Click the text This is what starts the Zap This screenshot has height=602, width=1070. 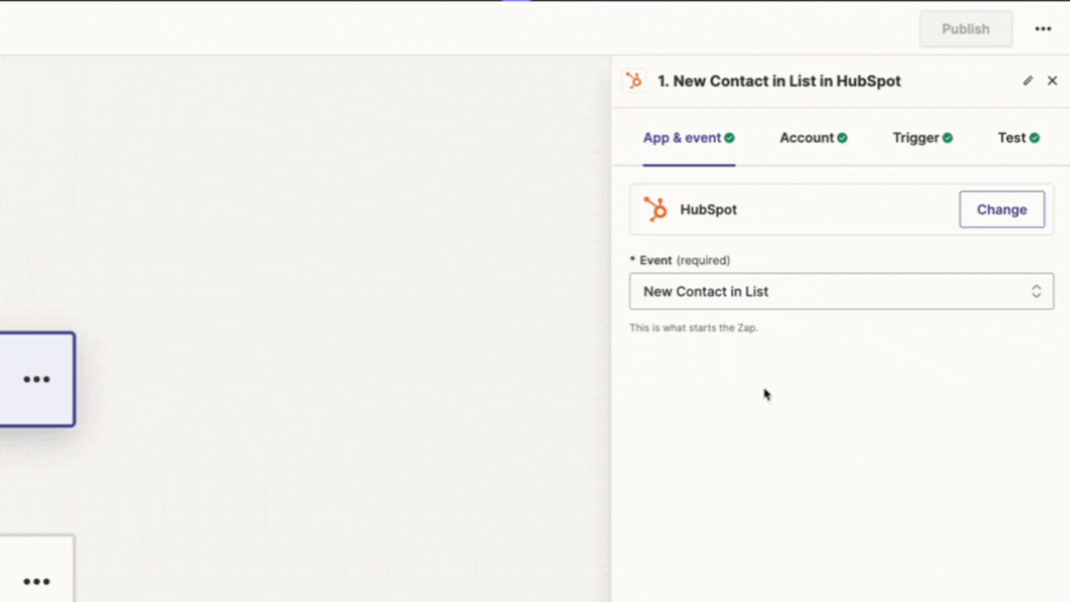coord(693,328)
